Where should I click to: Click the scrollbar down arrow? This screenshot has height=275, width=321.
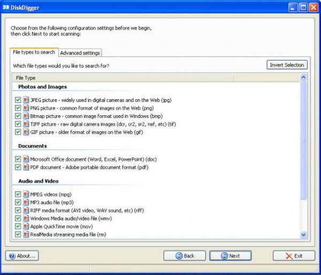(303, 234)
